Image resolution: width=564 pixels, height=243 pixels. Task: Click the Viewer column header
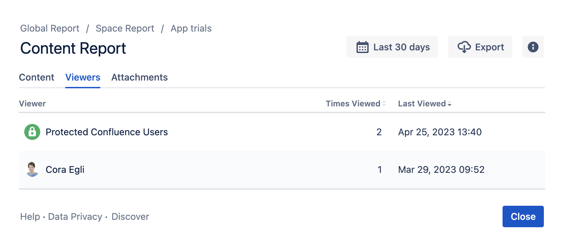point(32,104)
